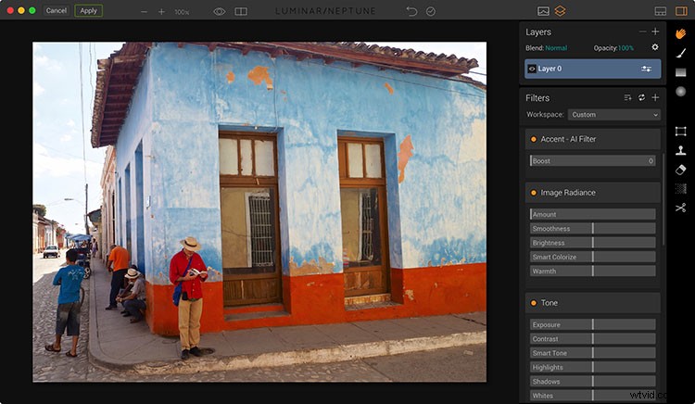The height and width of the screenshot is (404, 695).
Task: Disable the Tone filter orange dot
Action: tap(534, 303)
